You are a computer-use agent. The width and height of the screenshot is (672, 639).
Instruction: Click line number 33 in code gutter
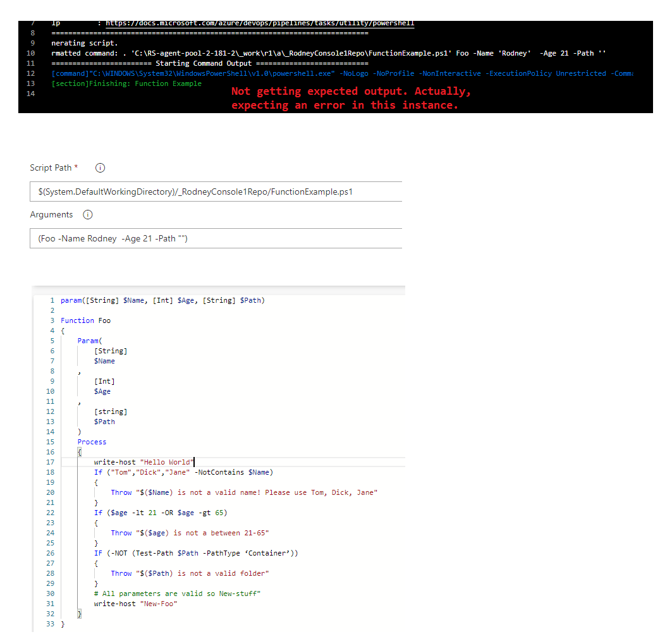[x=50, y=624]
